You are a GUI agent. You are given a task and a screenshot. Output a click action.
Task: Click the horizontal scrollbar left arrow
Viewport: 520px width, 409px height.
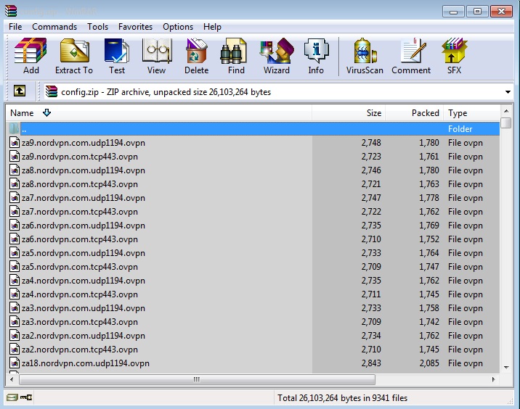(12, 379)
